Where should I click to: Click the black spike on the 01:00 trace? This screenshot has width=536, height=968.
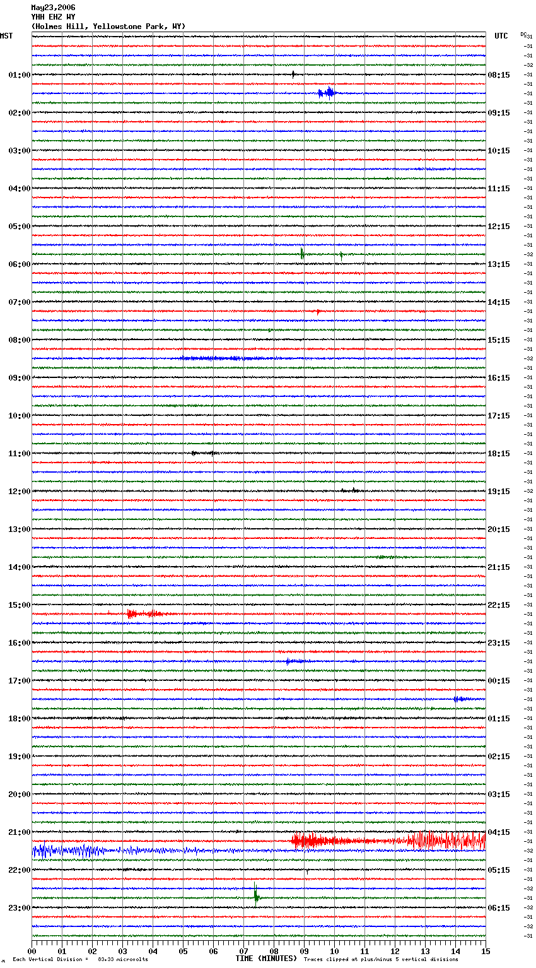[293, 74]
